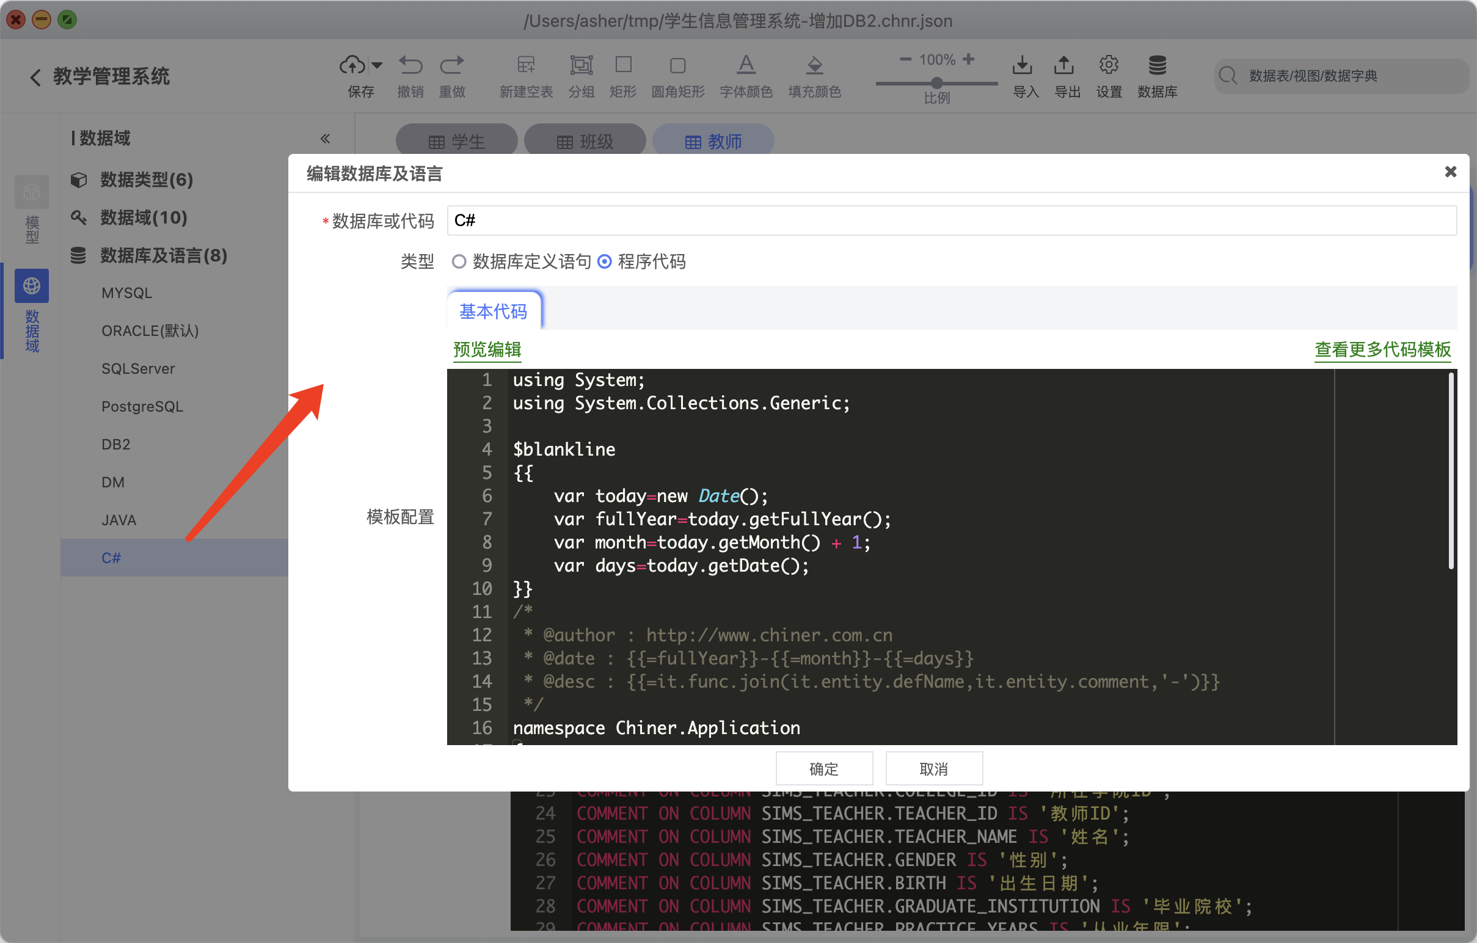Image resolution: width=1477 pixels, height=943 pixels.
Task: Click 确定 to confirm the dialog
Action: pyautogui.click(x=824, y=769)
